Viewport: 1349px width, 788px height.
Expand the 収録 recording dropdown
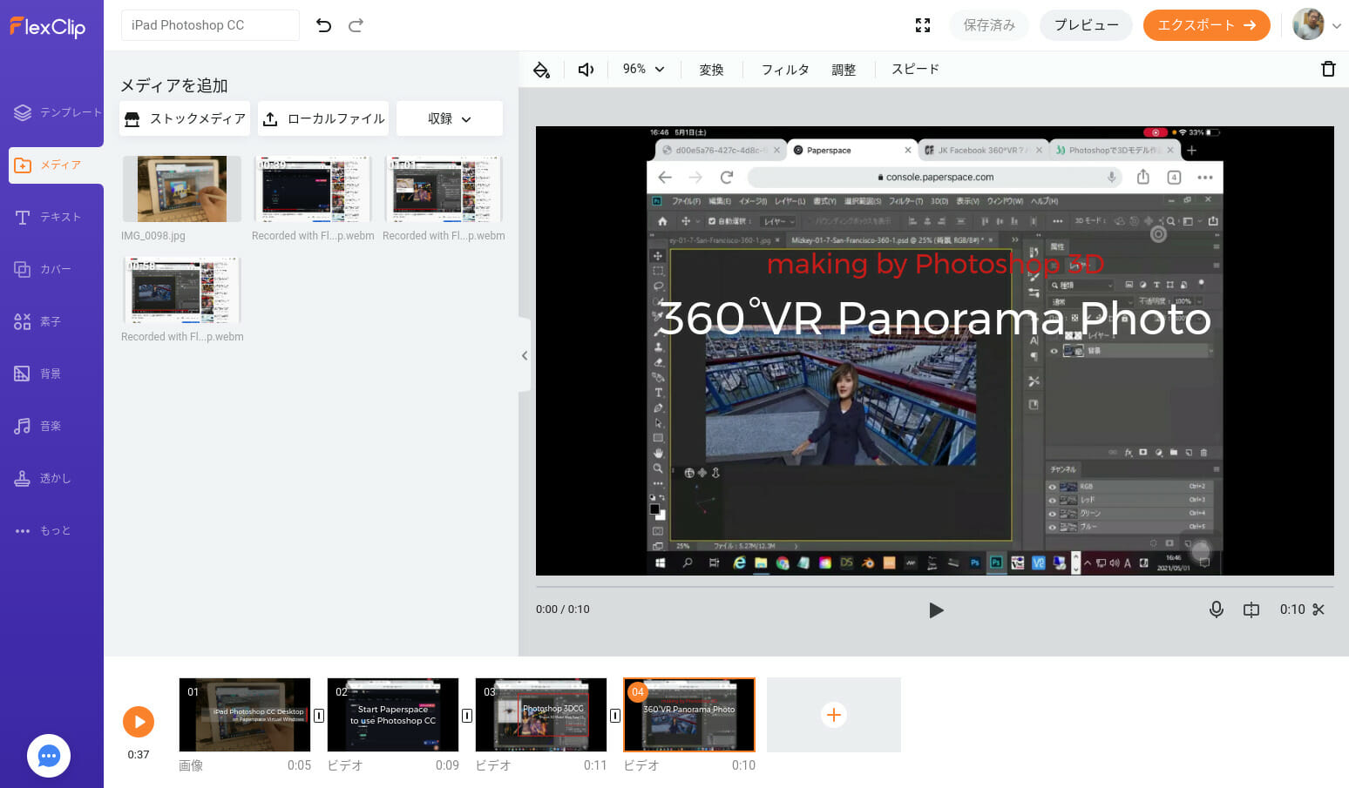[450, 118]
